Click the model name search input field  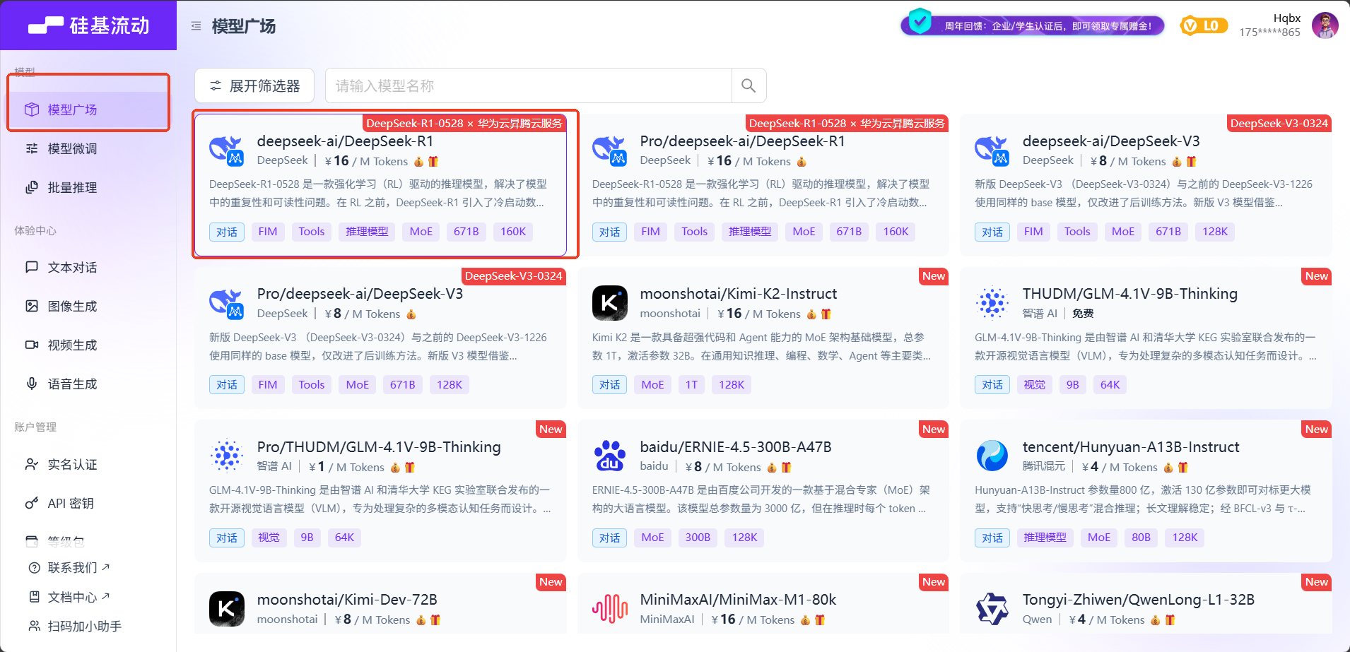click(x=528, y=85)
